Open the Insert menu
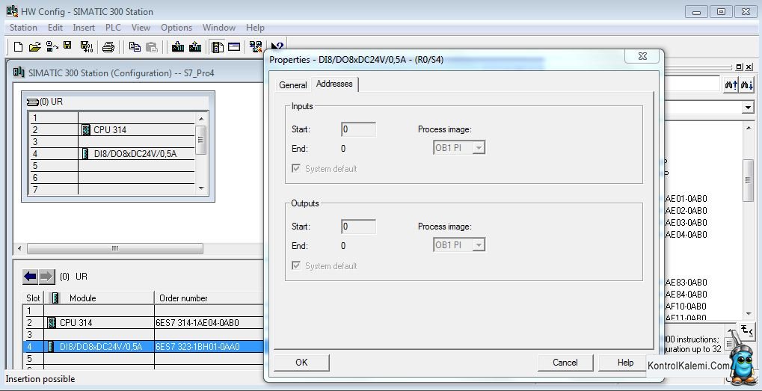 pyautogui.click(x=84, y=28)
